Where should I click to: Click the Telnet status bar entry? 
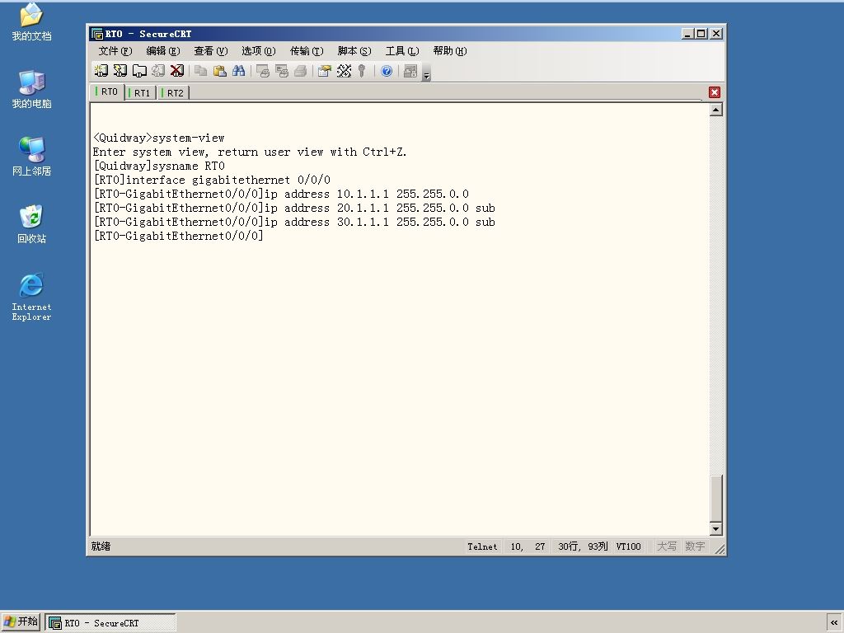(x=482, y=547)
